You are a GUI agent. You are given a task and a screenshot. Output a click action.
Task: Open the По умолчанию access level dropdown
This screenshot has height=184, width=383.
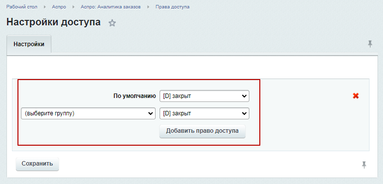pos(204,96)
